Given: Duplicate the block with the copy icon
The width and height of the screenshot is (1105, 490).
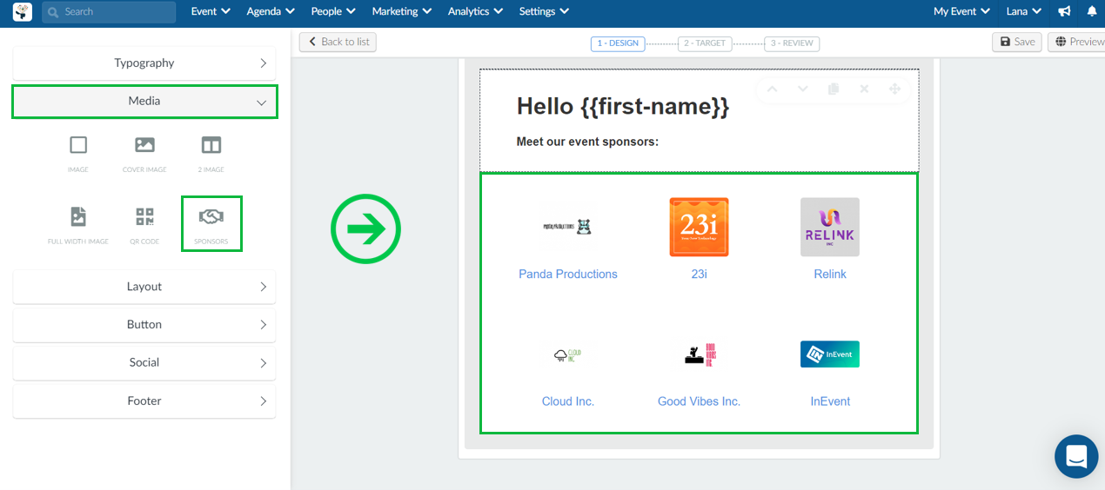Looking at the screenshot, I should [x=834, y=89].
